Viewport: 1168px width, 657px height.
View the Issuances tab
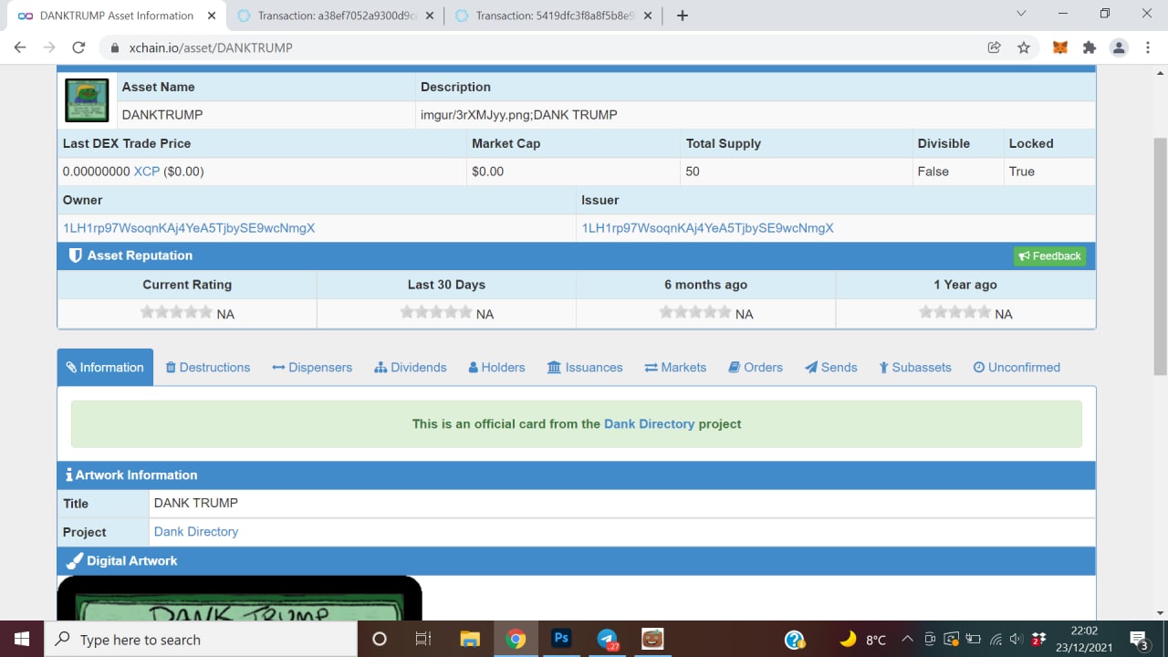pos(585,367)
